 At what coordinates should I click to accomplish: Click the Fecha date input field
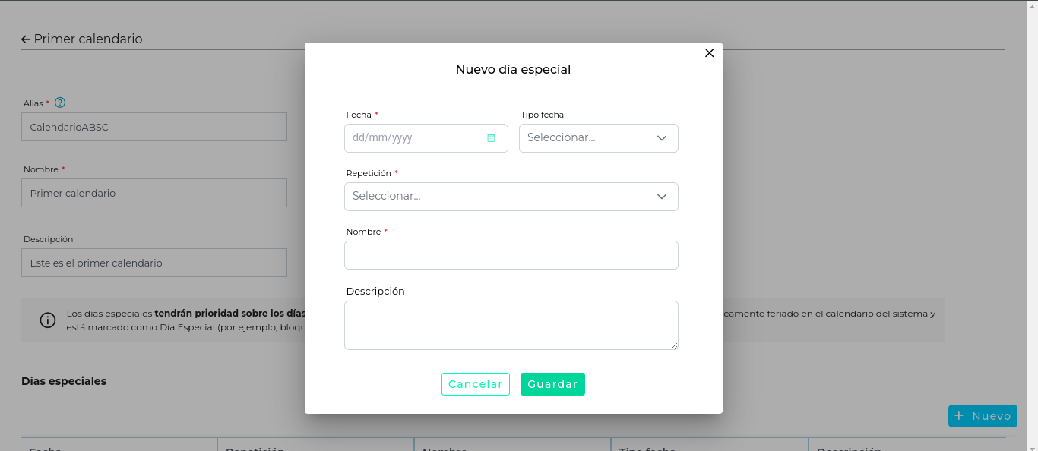(x=426, y=138)
